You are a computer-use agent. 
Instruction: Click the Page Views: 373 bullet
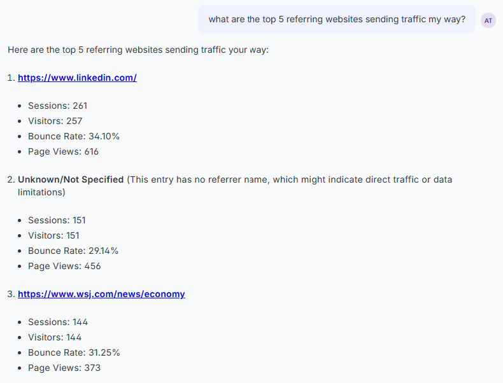pyautogui.click(x=64, y=368)
